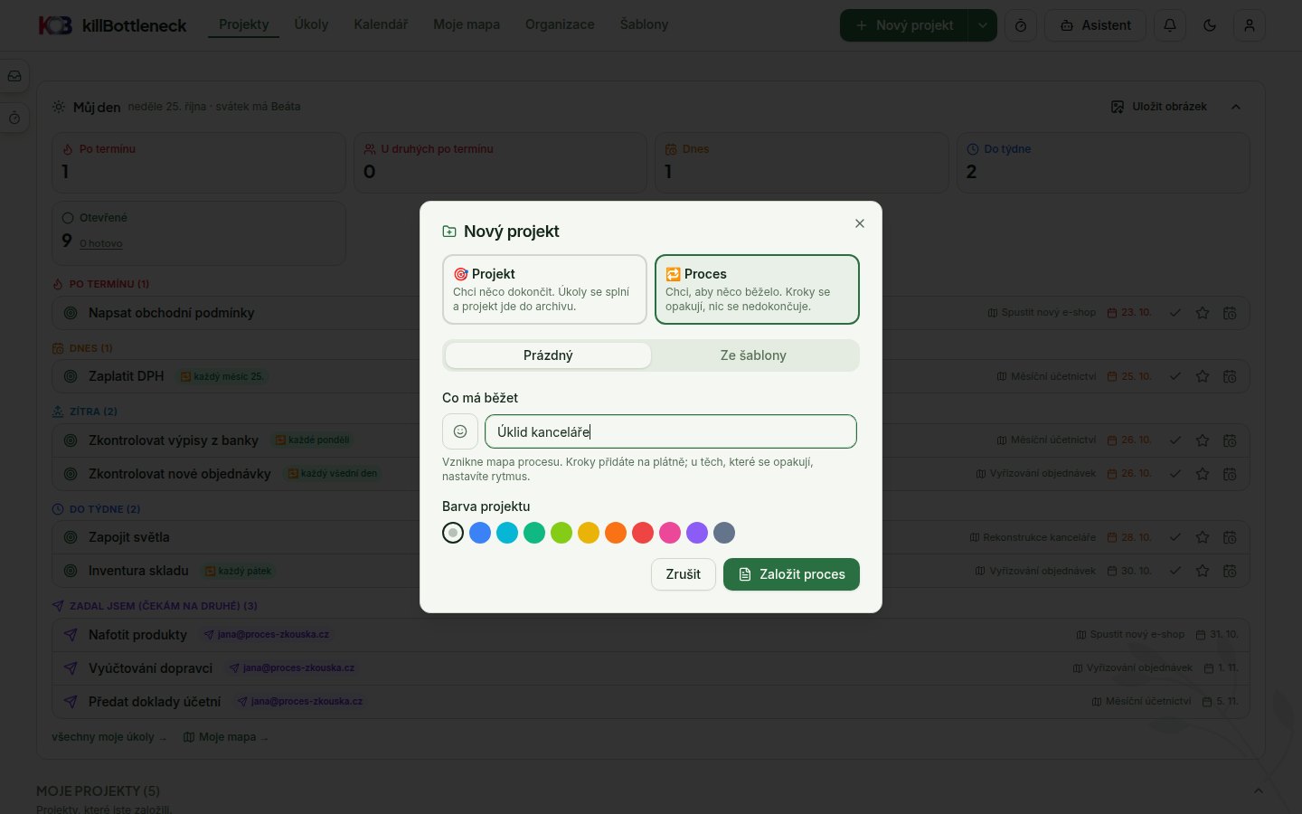Select the Projekt type card
1302x814 pixels.
(544, 289)
